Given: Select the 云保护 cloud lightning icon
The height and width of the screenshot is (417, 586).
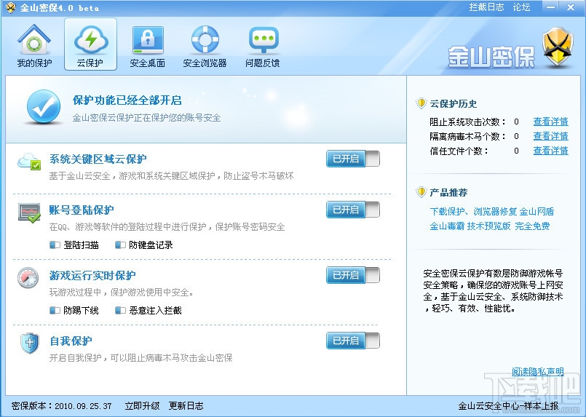Looking at the screenshot, I should click(x=91, y=39).
